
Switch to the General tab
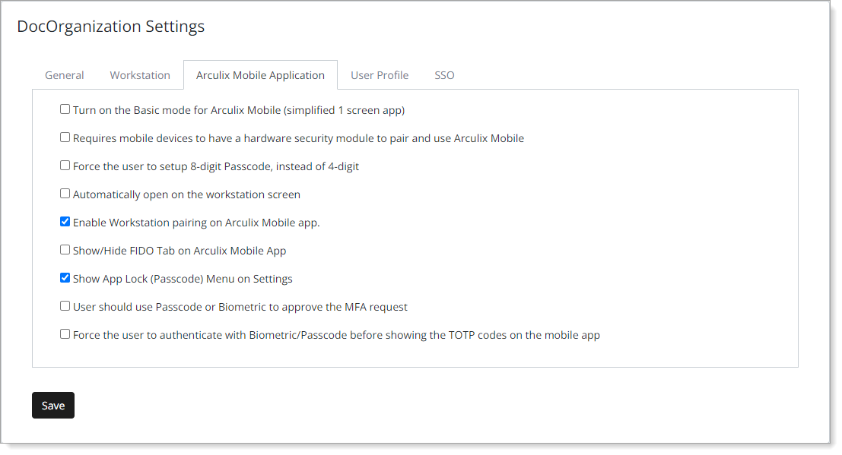coord(65,75)
